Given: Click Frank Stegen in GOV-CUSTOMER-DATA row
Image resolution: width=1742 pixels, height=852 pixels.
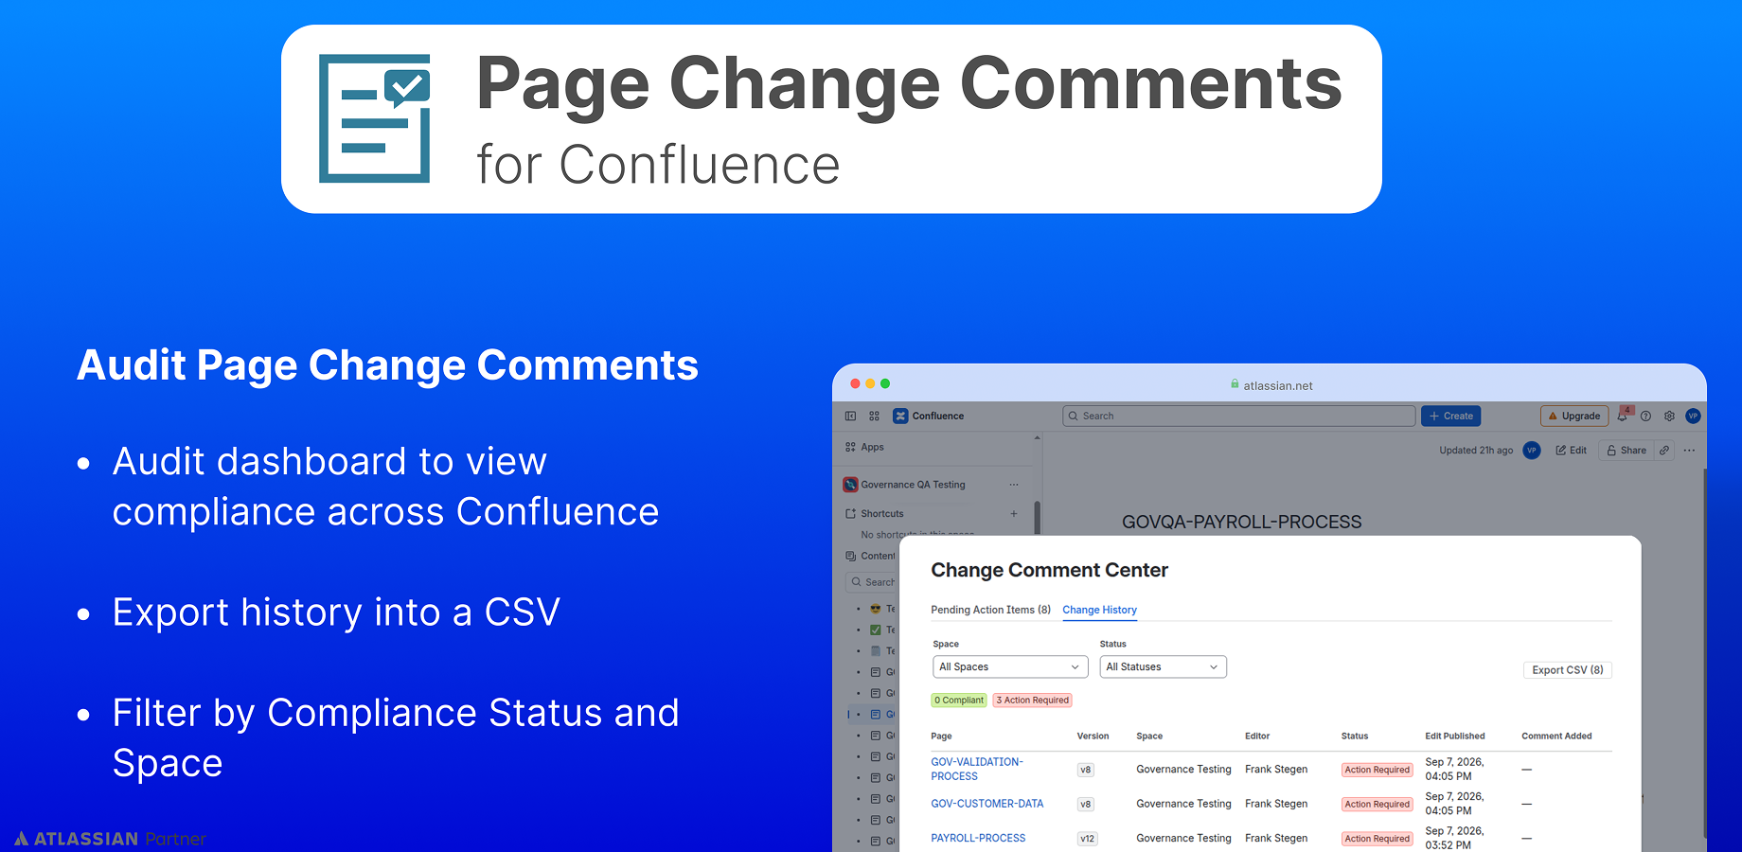Looking at the screenshot, I should [x=1276, y=804].
